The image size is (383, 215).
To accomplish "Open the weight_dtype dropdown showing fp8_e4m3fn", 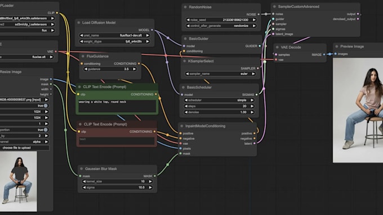I will coord(114,42).
